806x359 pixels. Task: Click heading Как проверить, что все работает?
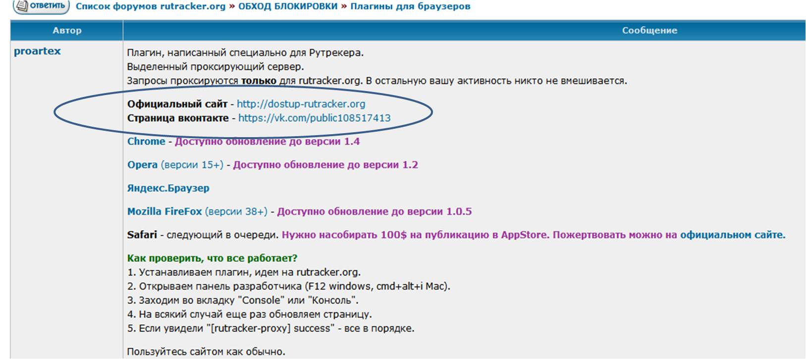pos(212,258)
